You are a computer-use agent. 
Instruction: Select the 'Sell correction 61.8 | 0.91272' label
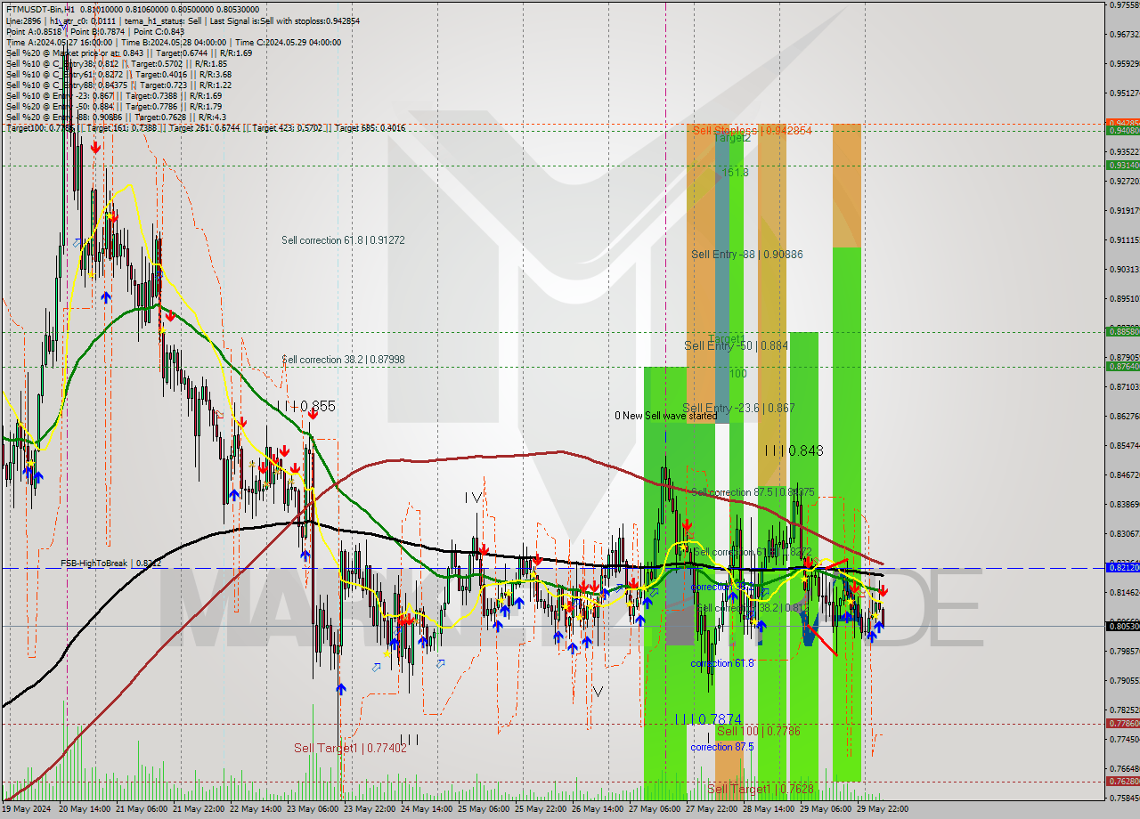(343, 240)
